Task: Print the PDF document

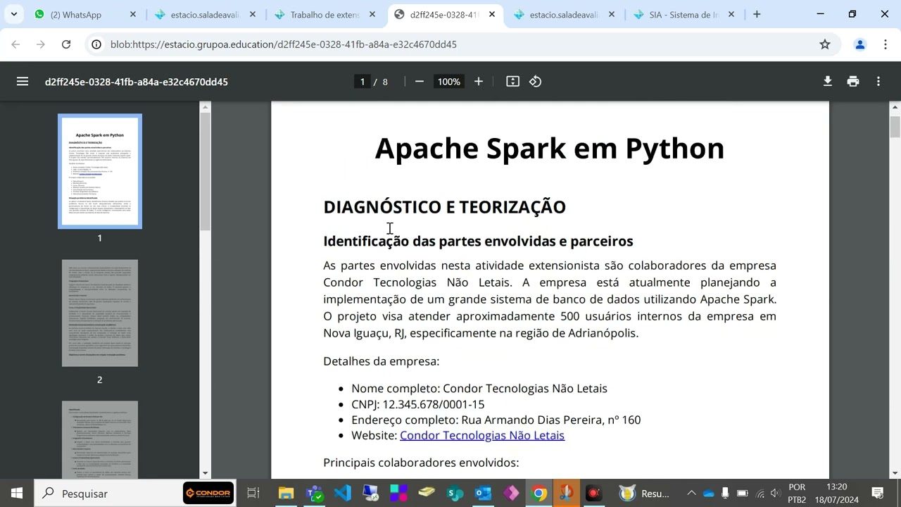Action: pyautogui.click(x=853, y=82)
